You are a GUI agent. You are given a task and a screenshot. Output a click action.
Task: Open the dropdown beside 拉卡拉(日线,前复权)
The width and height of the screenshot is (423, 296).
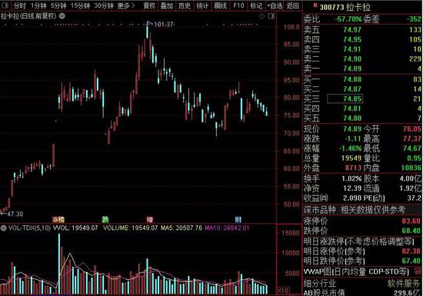pos(62,16)
